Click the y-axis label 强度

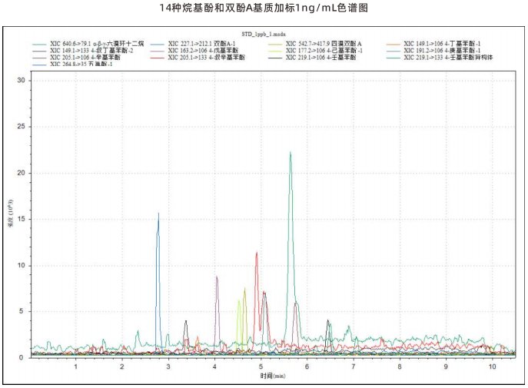pyautogui.click(x=11, y=214)
